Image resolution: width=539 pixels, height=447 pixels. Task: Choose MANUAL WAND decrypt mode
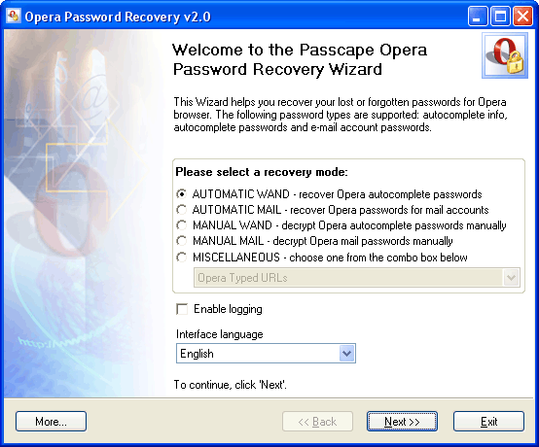[x=182, y=225]
